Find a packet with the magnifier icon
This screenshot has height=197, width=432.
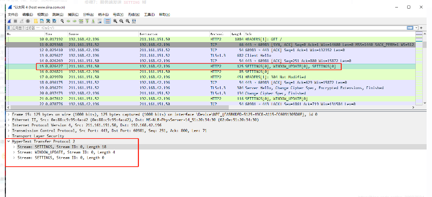(x=62, y=21)
